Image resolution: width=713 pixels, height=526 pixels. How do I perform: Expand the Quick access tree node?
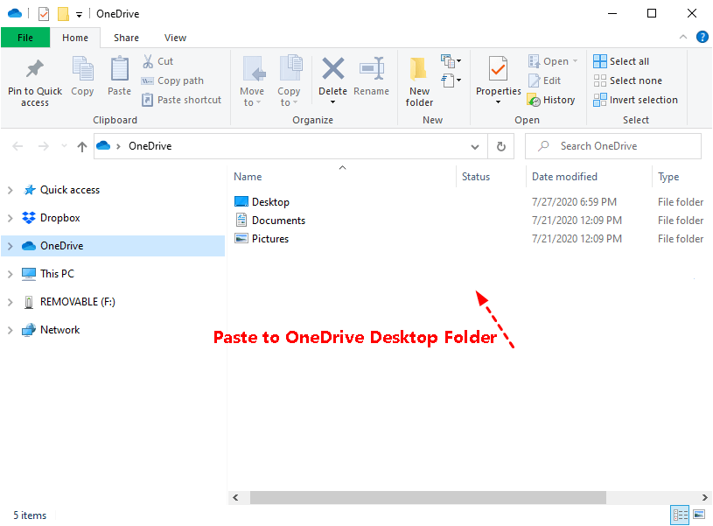(10, 190)
